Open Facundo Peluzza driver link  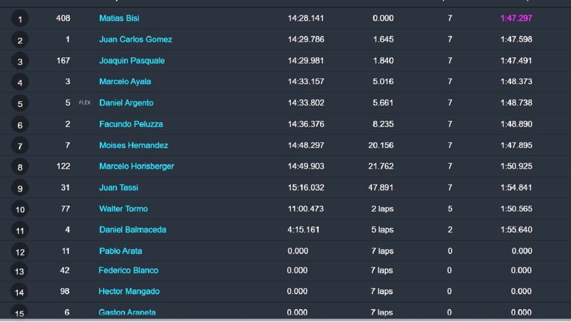[x=130, y=124]
